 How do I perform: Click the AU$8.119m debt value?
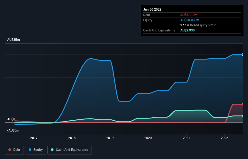(x=189, y=15)
